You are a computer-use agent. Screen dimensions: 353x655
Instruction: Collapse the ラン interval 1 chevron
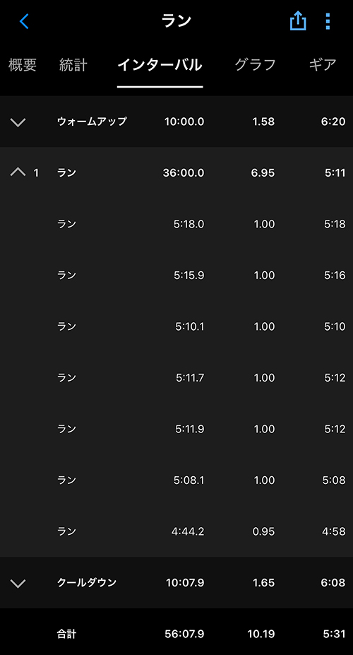tap(18, 172)
